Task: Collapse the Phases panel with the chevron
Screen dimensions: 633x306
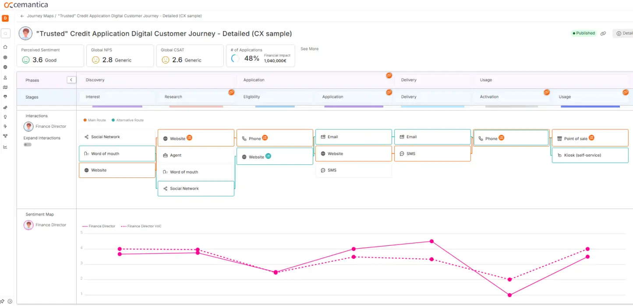Action: pyautogui.click(x=71, y=80)
